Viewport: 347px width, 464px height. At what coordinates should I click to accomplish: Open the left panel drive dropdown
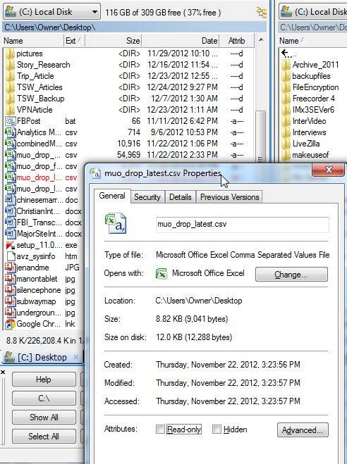point(52,12)
